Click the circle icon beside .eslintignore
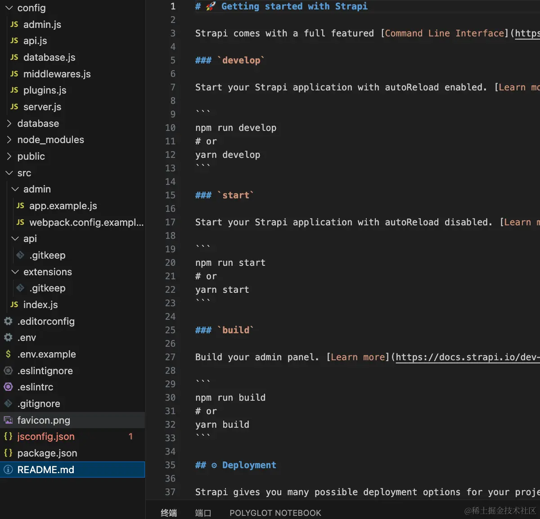540x519 pixels. (x=8, y=371)
